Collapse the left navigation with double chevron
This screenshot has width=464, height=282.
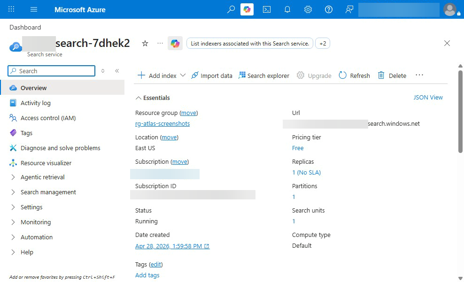pyautogui.click(x=117, y=71)
